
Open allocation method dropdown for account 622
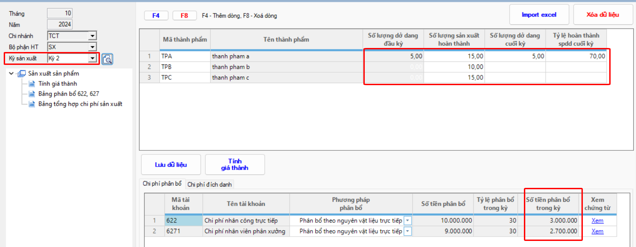(408, 221)
